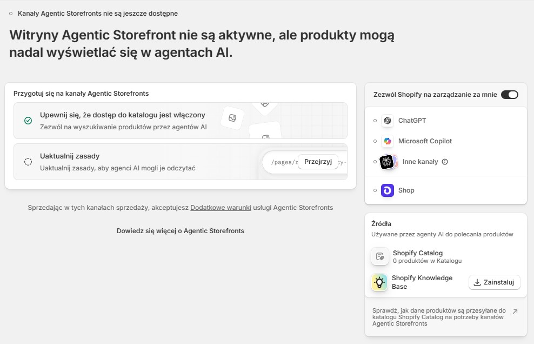Click the Shopify Knowledge Base lightbulb icon
Screen dimensions: 534x344
tap(379, 282)
